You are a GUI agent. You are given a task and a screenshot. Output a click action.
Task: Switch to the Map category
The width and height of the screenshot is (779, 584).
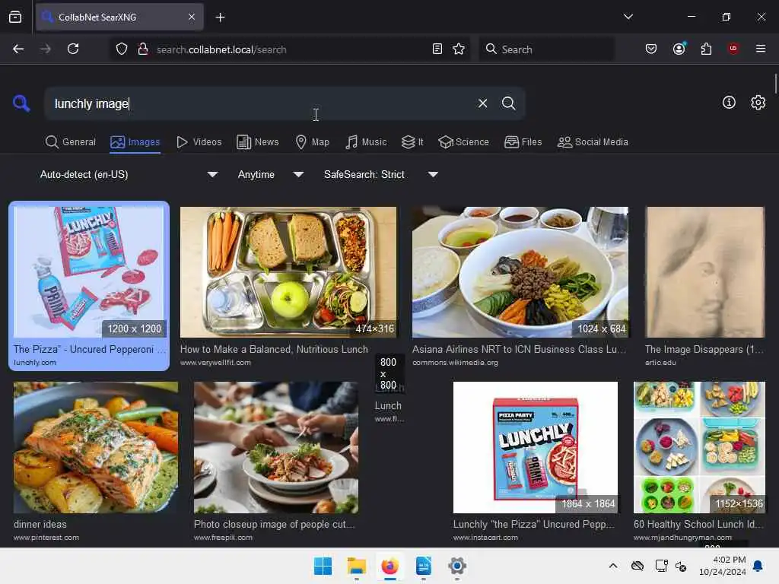pyautogui.click(x=313, y=142)
